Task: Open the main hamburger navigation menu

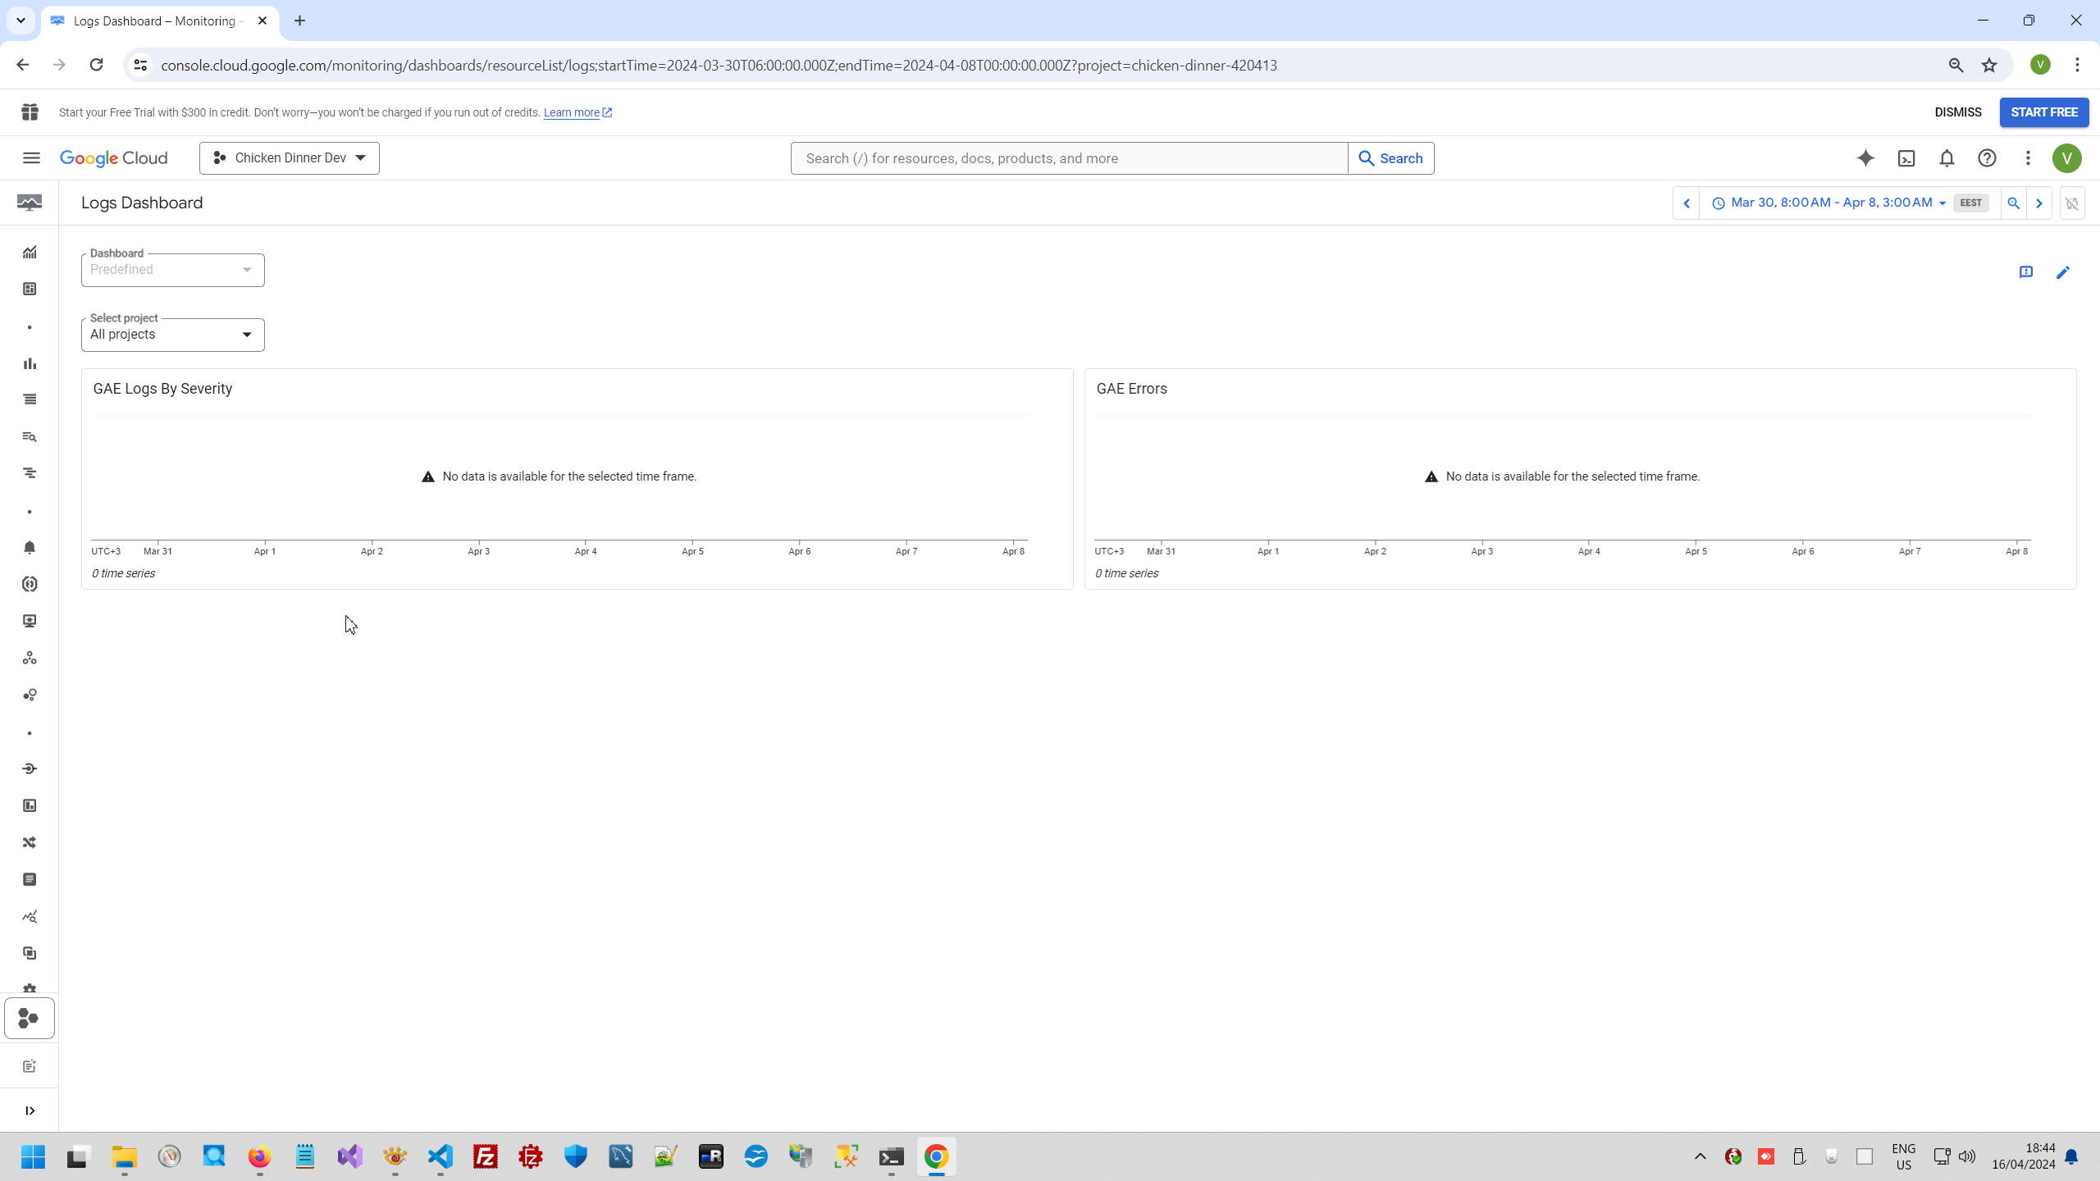Action: tap(31, 158)
